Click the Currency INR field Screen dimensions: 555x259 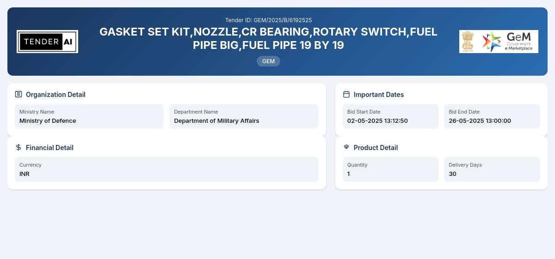166,169
